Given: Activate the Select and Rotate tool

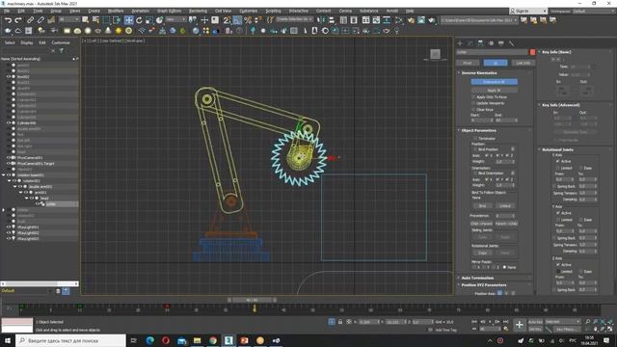Looking at the screenshot, I should (139, 19).
